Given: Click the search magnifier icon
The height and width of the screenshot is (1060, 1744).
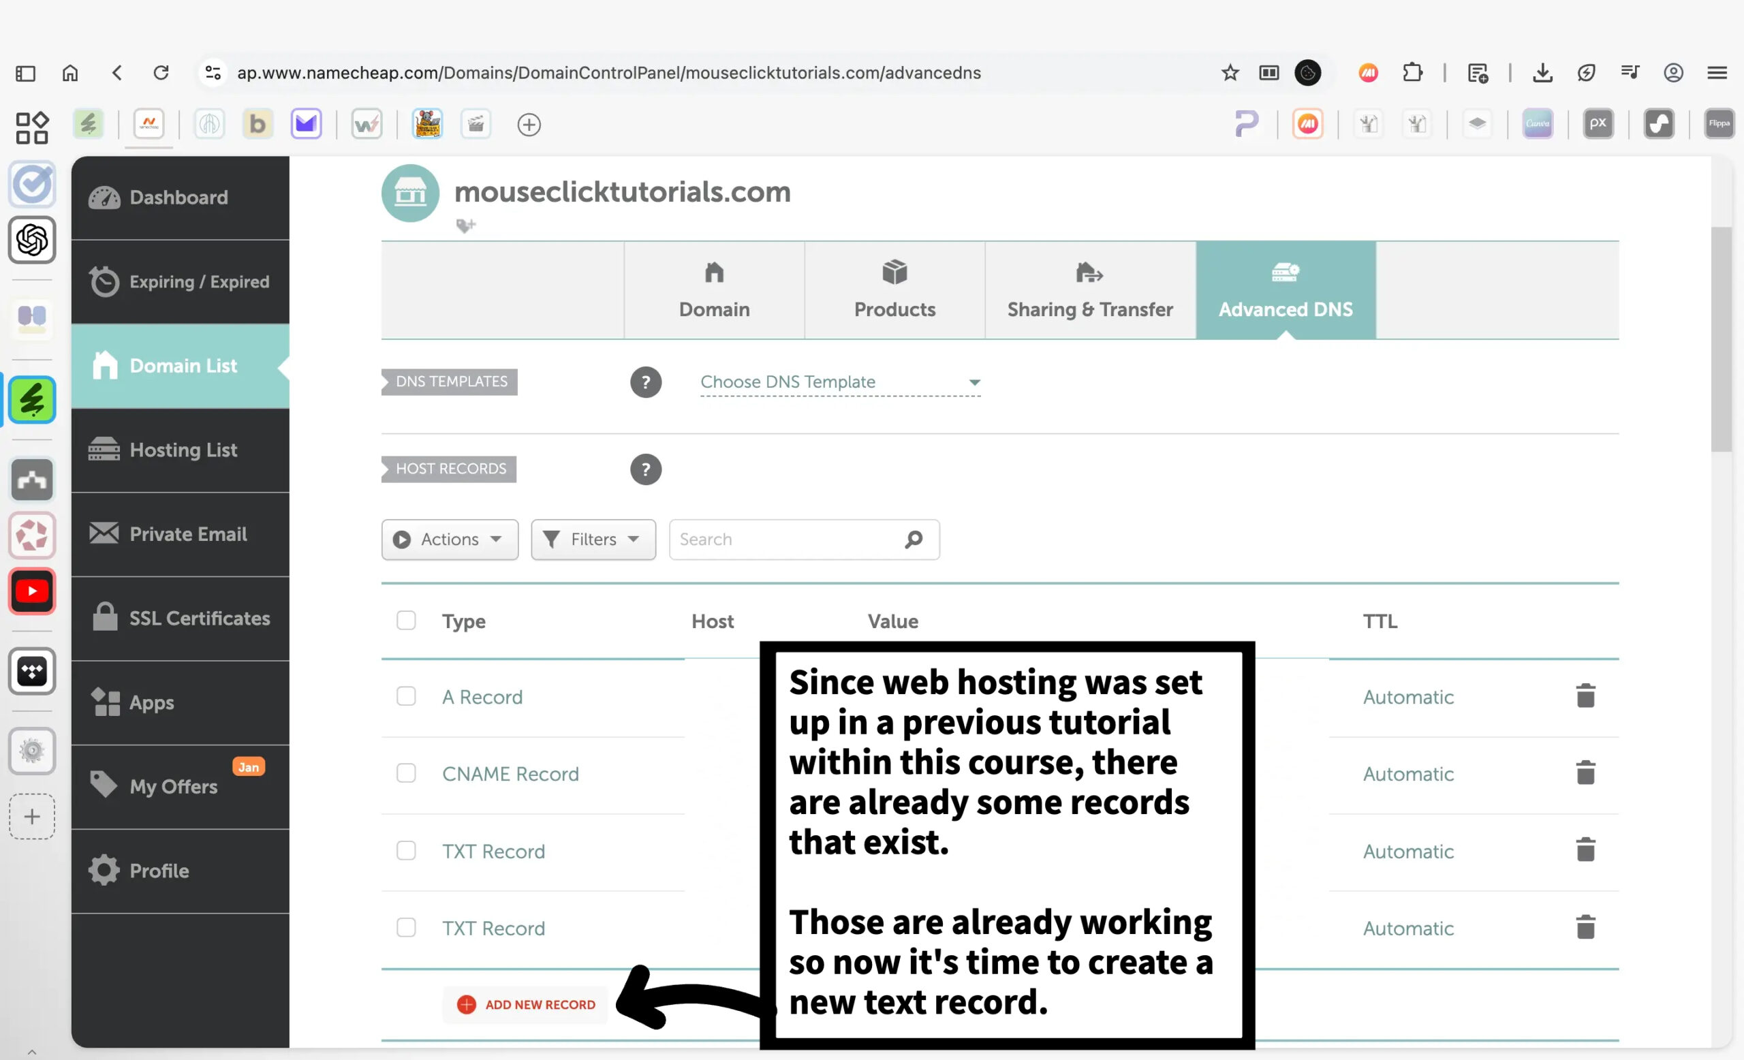Looking at the screenshot, I should click(x=913, y=540).
